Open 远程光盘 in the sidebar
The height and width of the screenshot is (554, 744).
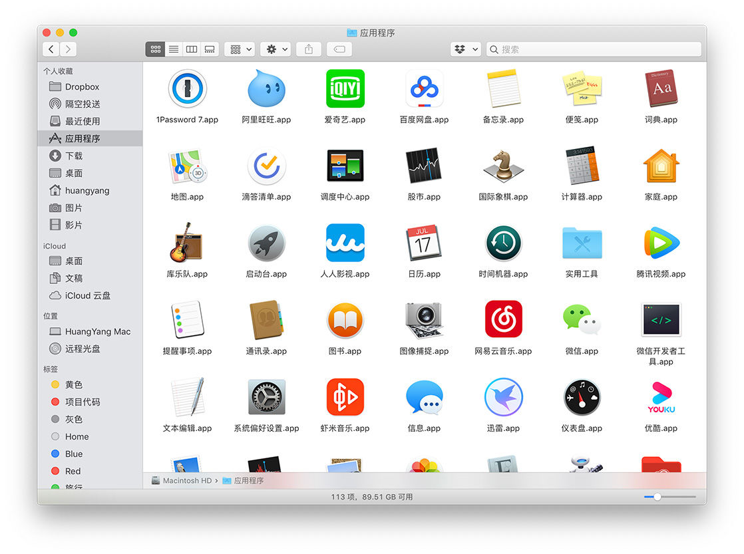click(90, 348)
